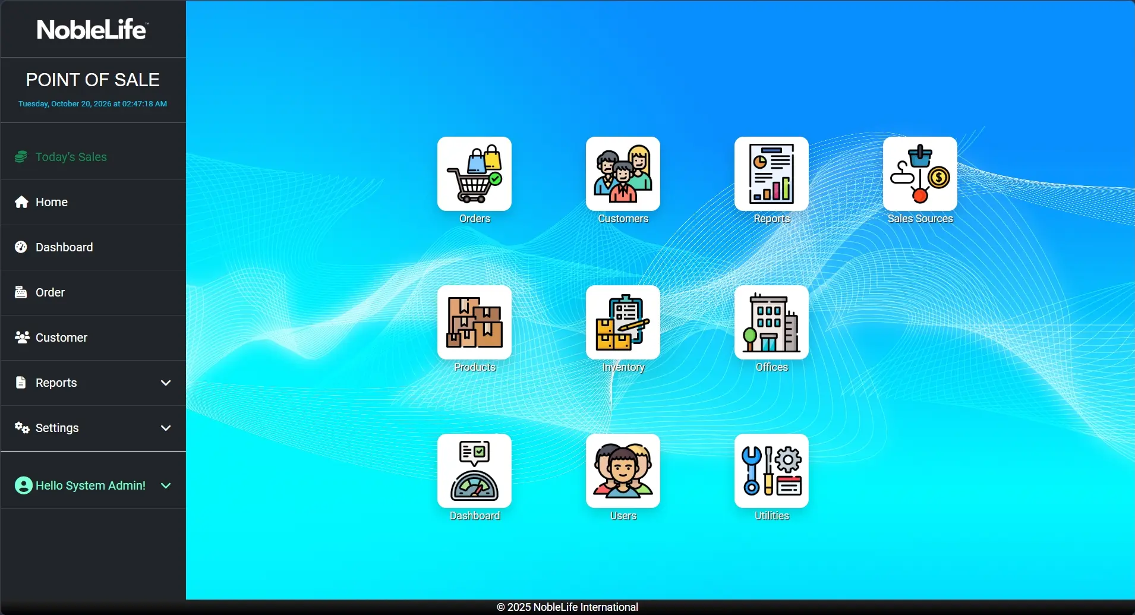Click the POINT OF SALE heading
The height and width of the screenshot is (615, 1135).
[x=93, y=80]
